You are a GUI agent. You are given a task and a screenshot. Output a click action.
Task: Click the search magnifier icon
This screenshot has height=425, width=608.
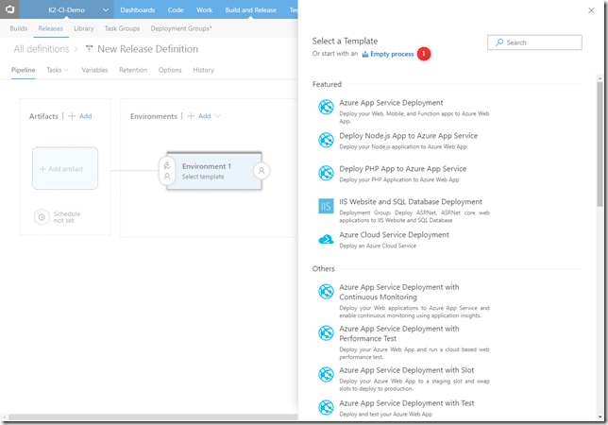(x=499, y=42)
